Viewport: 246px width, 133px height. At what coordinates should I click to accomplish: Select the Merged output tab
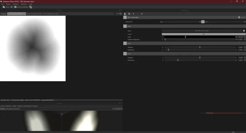pyautogui.click(x=16, y=14)
